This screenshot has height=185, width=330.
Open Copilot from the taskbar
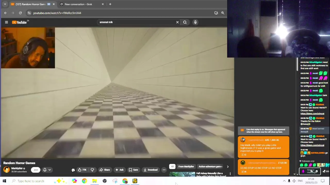pyautogui.click(x=74, y=181)
